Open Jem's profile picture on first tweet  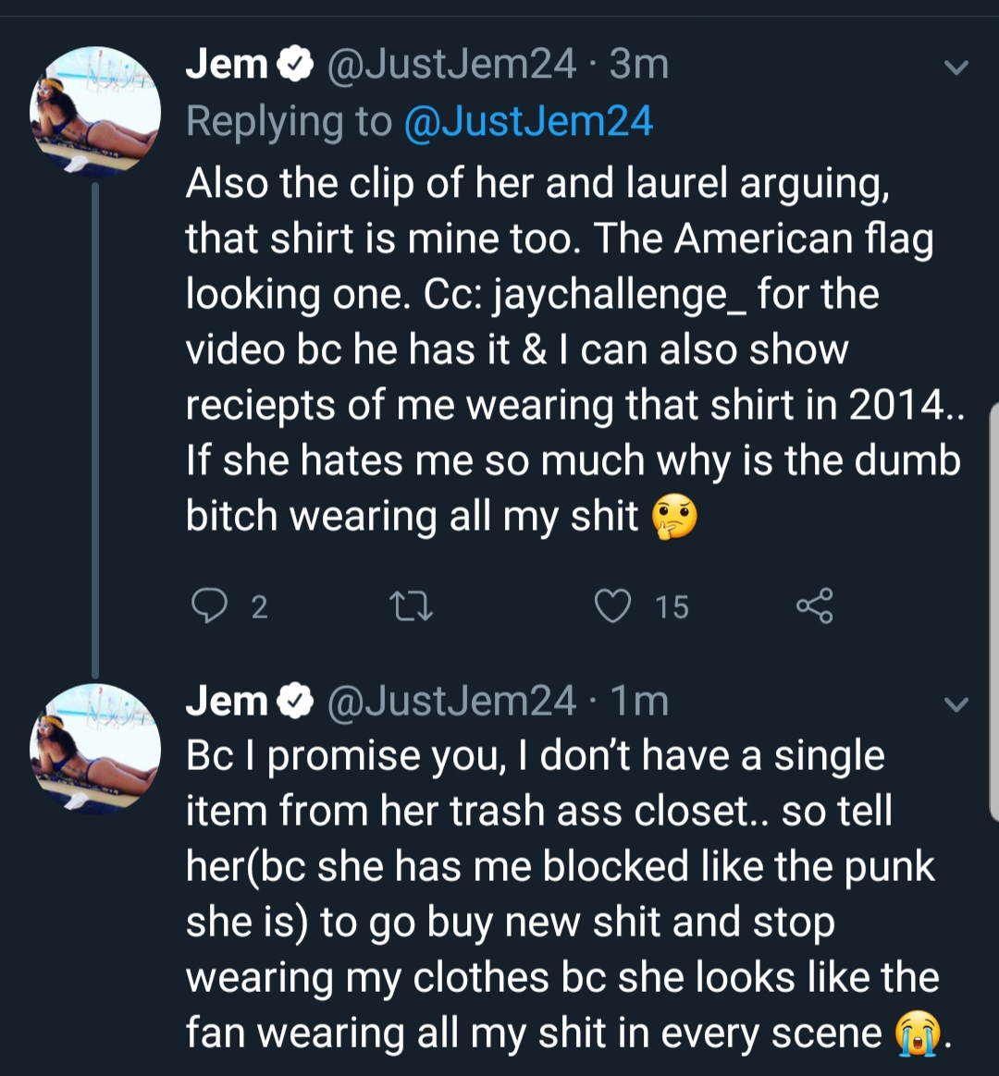[95, 111]
